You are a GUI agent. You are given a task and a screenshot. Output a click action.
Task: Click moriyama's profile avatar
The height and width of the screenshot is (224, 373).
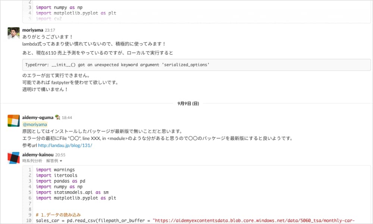[13, 34]
